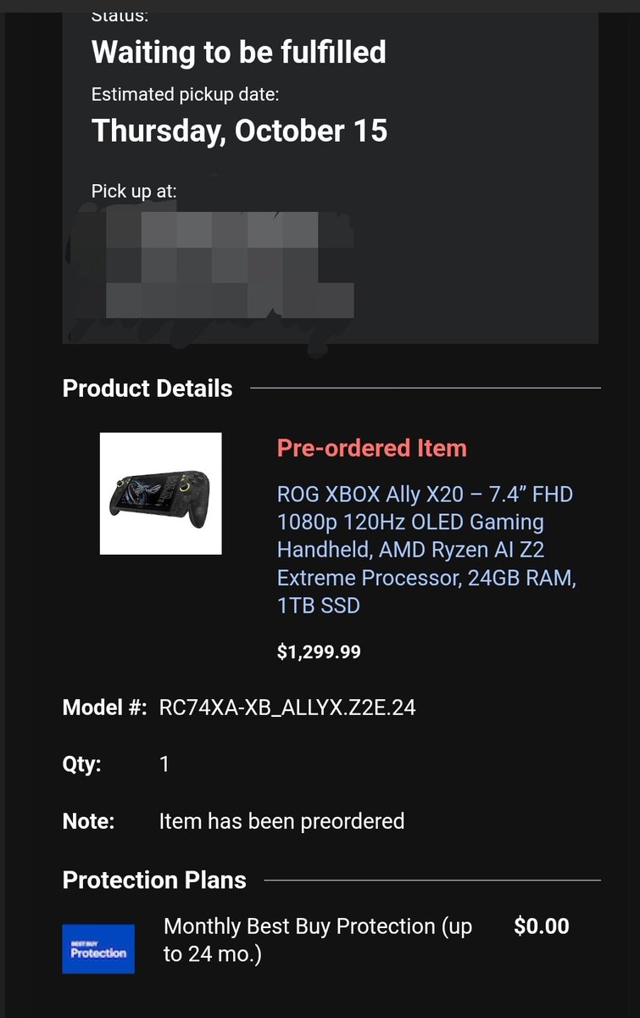Click the Qty label
This screenshot has height=1018, width=640.
coord(82,764)
